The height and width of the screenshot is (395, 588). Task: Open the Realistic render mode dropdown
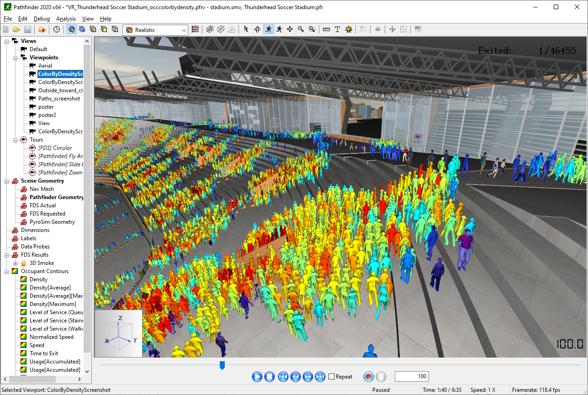point(155,30)
